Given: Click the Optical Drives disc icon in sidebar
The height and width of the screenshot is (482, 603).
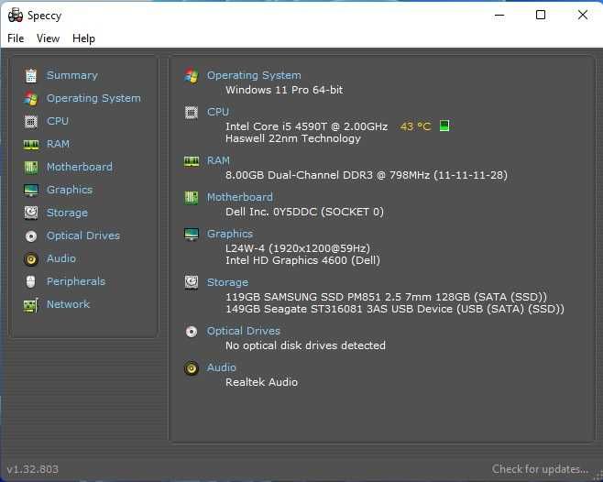Looking at the screenshot, I should (x=31, y=236).
